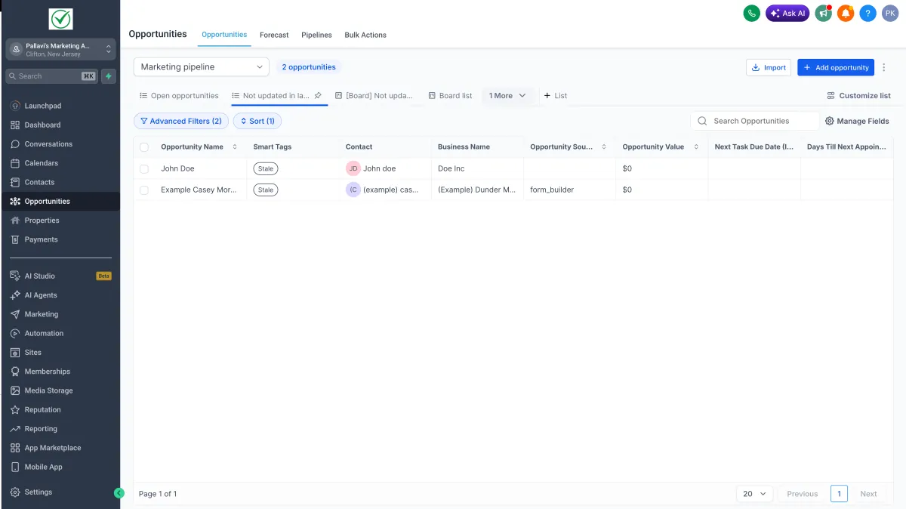Click the Search Opportunities field

point(755,121)
